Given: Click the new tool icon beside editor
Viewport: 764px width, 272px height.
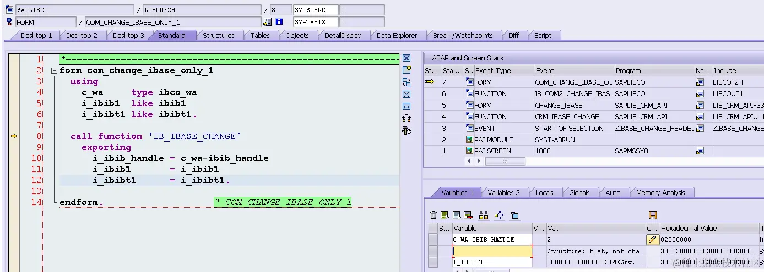Looking at the screenshot, I should tap(407, 70).
